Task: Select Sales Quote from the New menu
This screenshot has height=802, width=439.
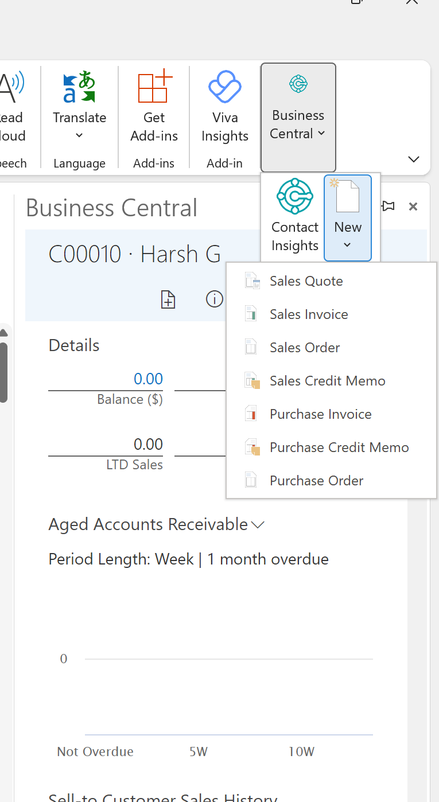Action: pos(306,281)
